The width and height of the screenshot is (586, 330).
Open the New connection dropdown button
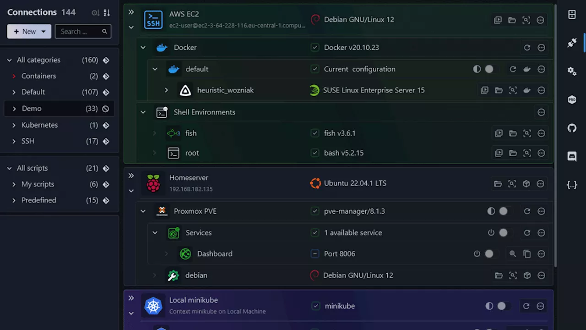pos(29,32)
